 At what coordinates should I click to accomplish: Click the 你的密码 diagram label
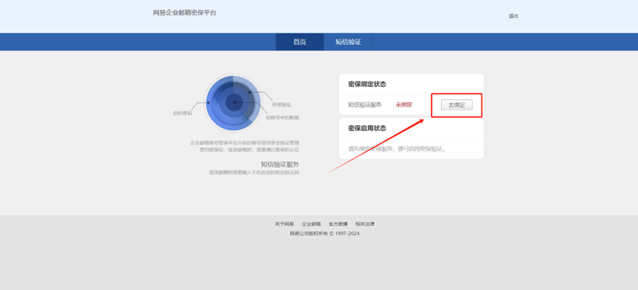(x=182, y=113)
